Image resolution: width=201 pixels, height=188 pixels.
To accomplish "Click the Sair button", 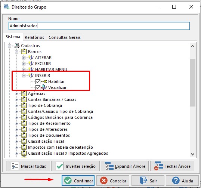I will coord(148,181).
